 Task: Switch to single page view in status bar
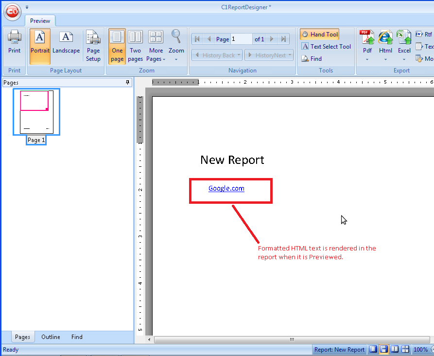click(x=373, y=349)
